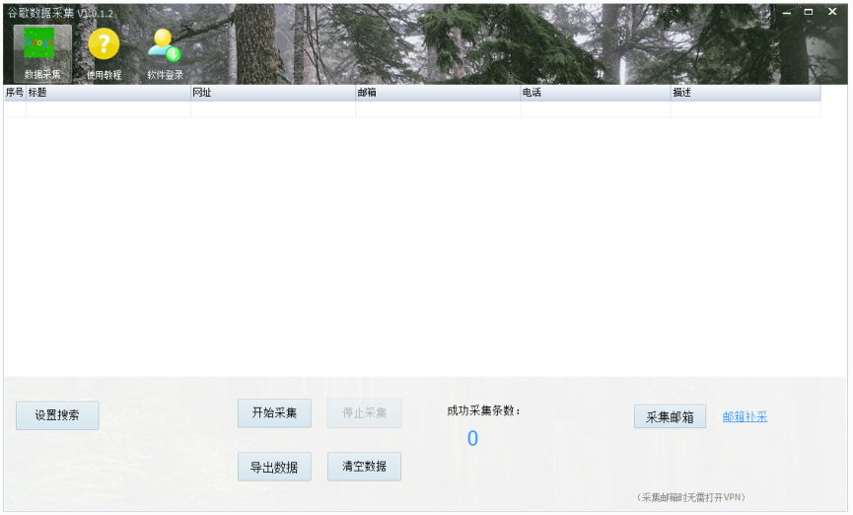Open 软件登录 user login icon

click(x=165, y=51)
